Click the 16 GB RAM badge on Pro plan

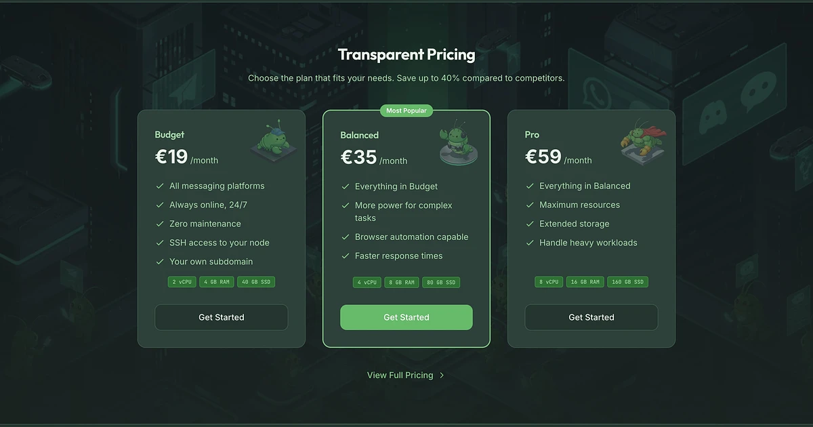tap(585, 281)
